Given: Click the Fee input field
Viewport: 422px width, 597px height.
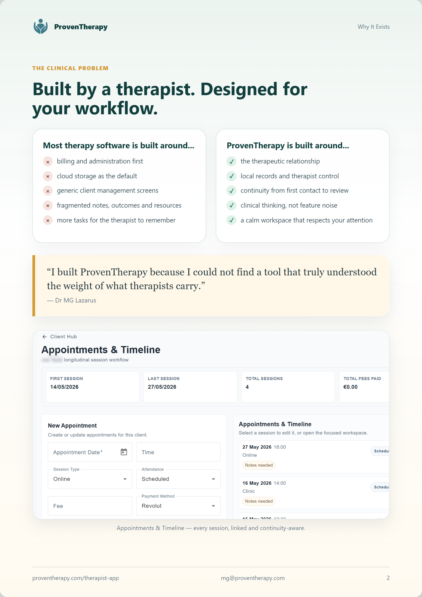Looking at the screenshot, I should tap(90, 506).
